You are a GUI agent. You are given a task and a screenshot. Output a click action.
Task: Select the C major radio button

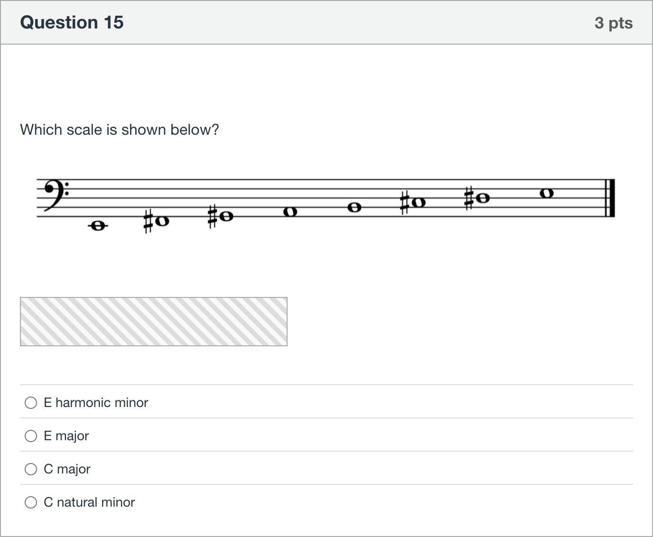pyautogui.click(x=31, y=469)
